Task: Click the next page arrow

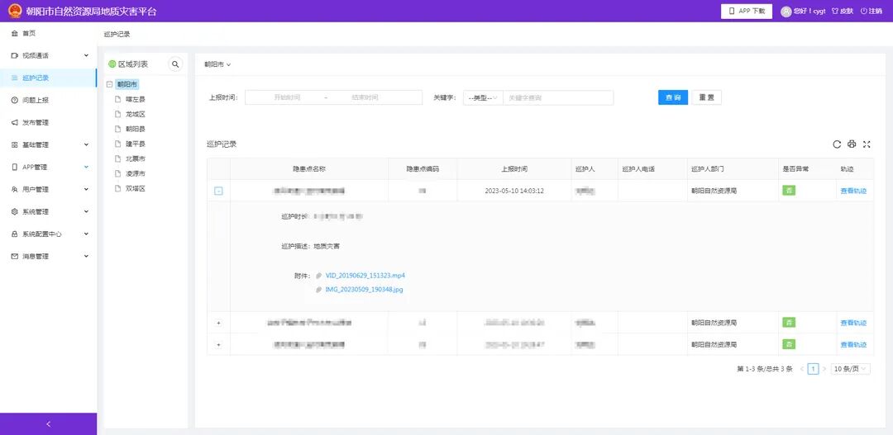Action: point(824,369)
